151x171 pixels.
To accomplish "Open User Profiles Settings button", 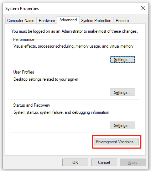I will pos(123,92).
